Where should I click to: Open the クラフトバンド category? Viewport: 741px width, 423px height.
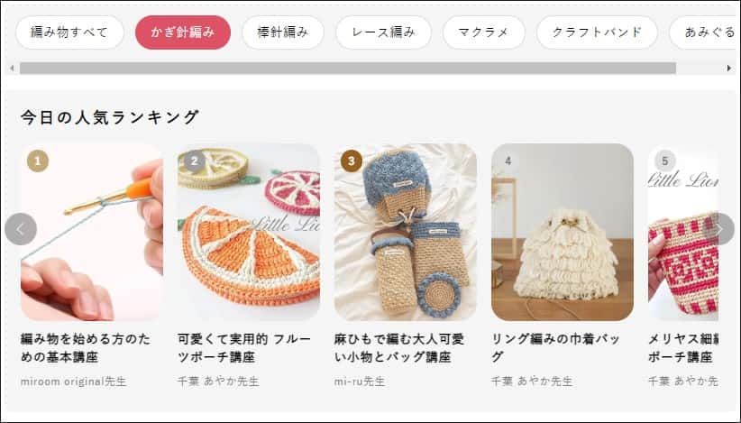tap(597, 32)
